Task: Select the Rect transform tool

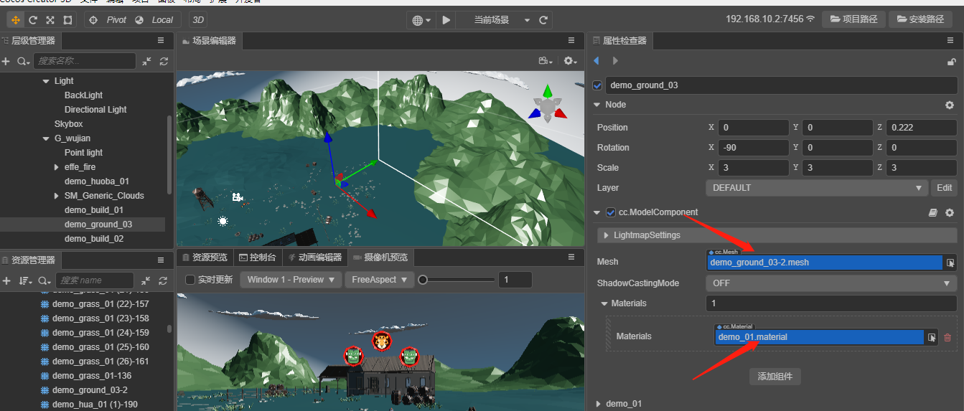Action: pos(67,20)
